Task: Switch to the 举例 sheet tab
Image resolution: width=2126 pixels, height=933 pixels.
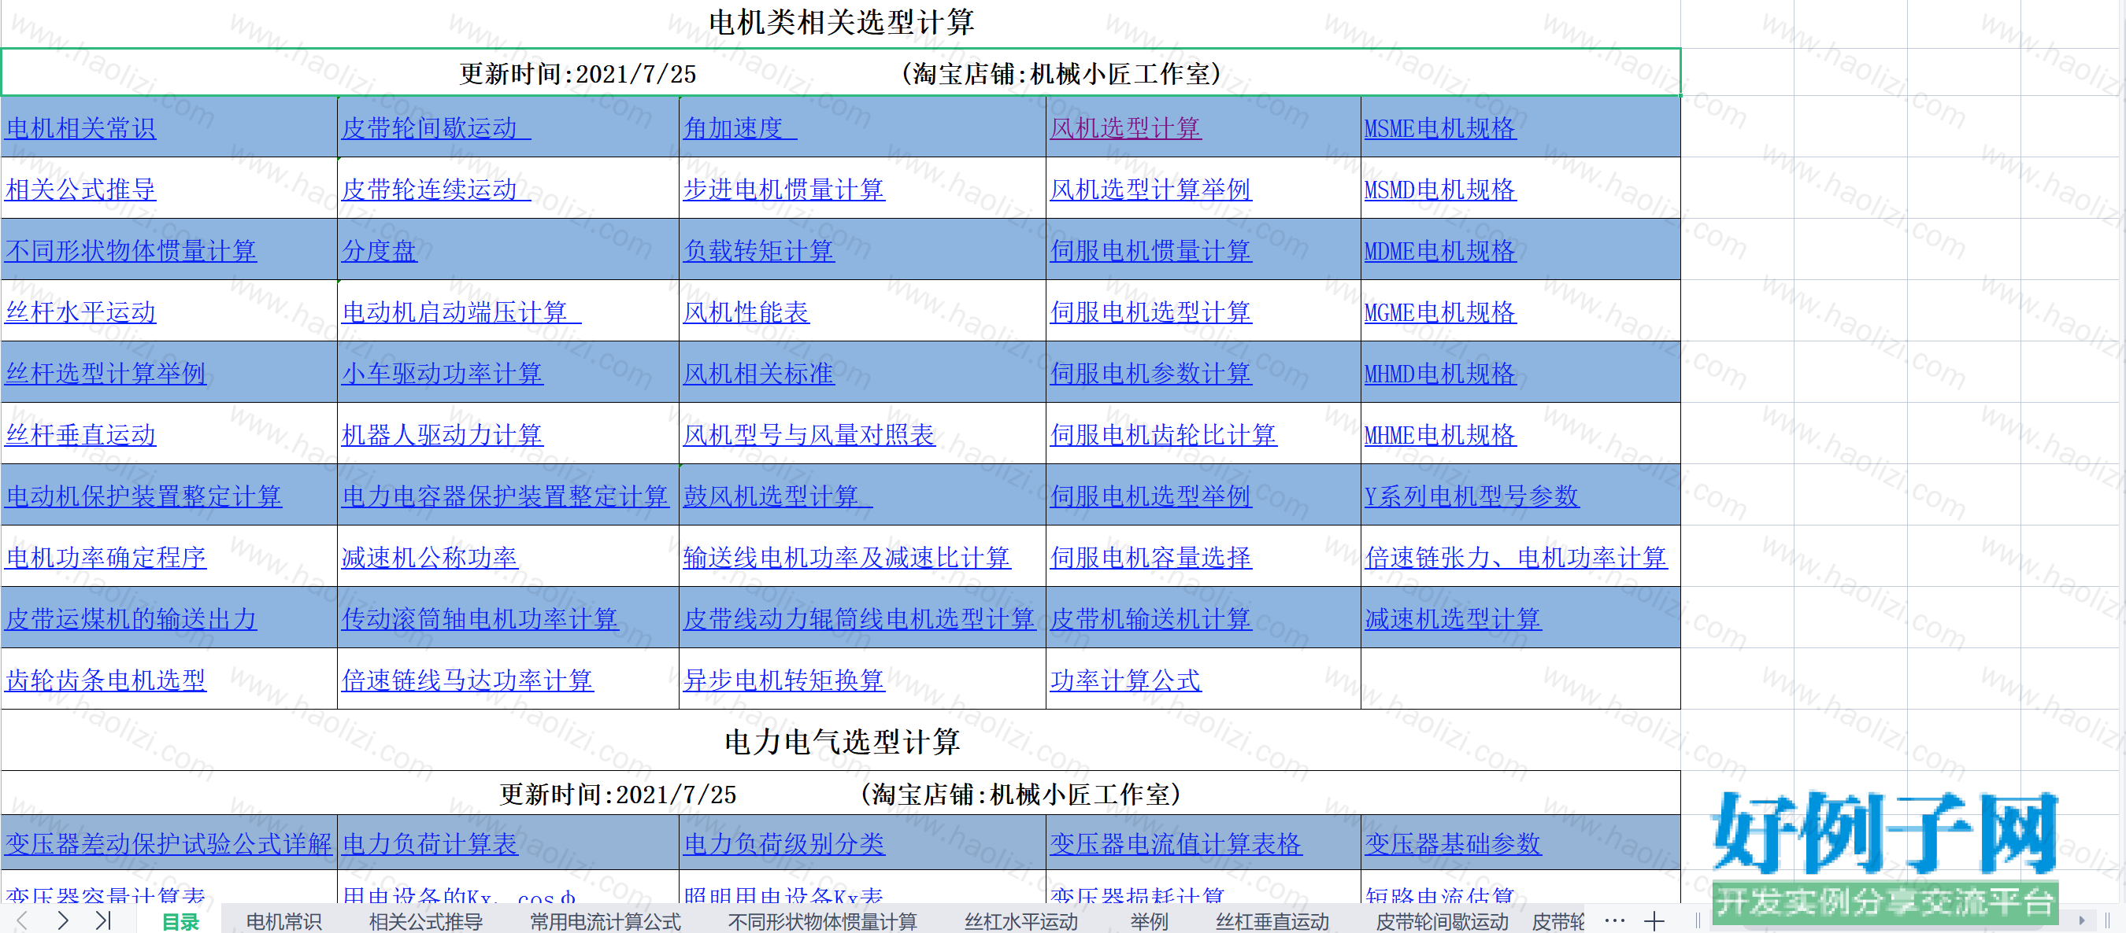Action: (1149, 920)
